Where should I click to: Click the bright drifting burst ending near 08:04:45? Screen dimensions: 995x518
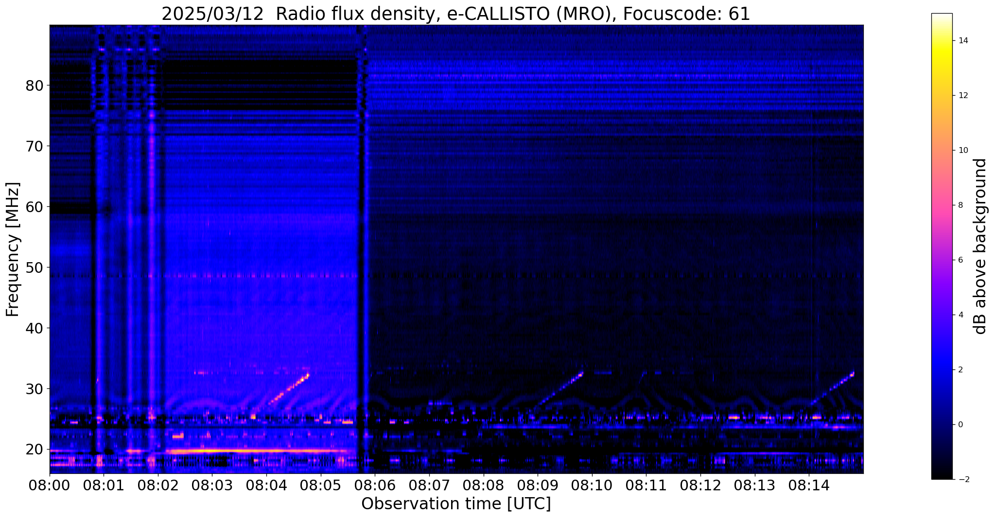(x=289, y=389)
